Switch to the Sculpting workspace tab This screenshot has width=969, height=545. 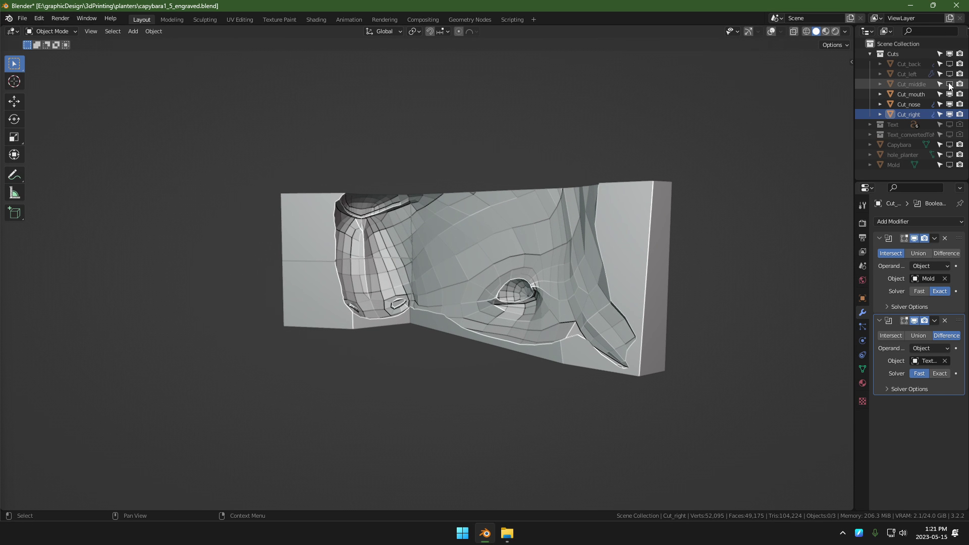point(205,20)
